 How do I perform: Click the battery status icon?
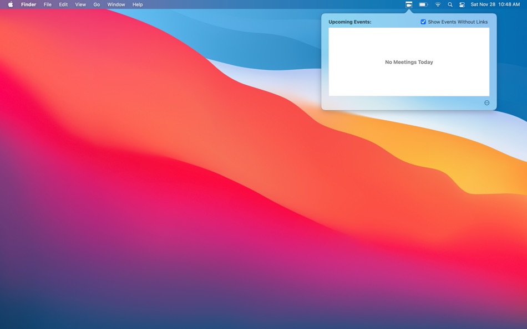pos(423,4)
